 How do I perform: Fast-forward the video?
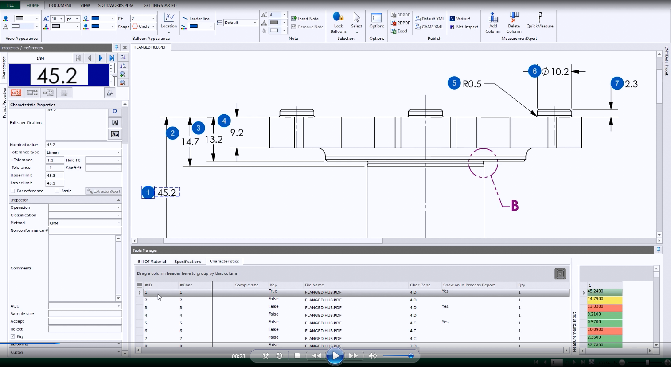pyautogui.click(x=353, y=355)
